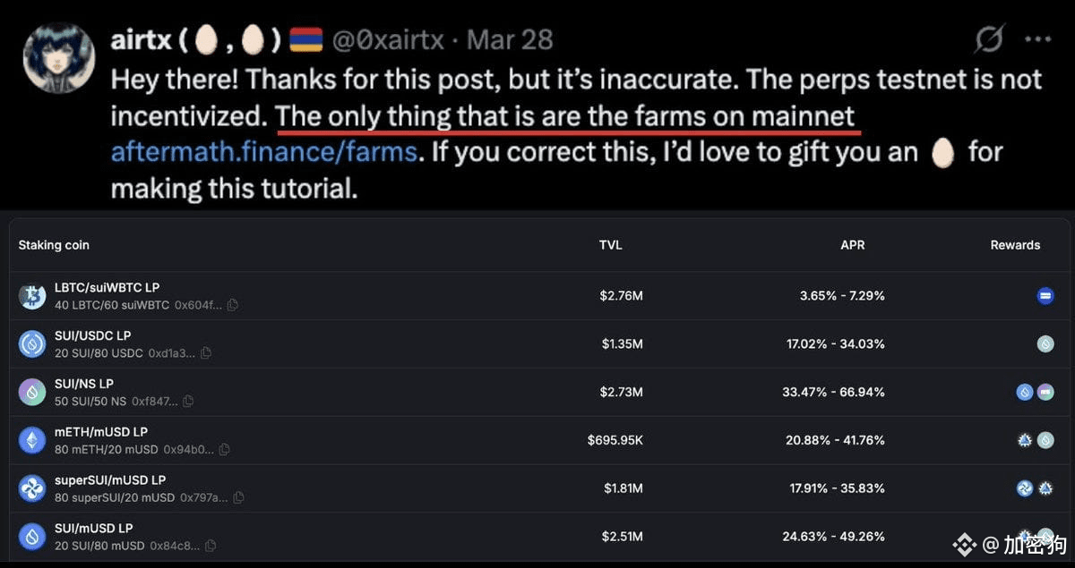This screenshot has height=568, width=1075.
Task: Click the mETH/mUSD LP Ethereum icon
Action: click(32, 440)
